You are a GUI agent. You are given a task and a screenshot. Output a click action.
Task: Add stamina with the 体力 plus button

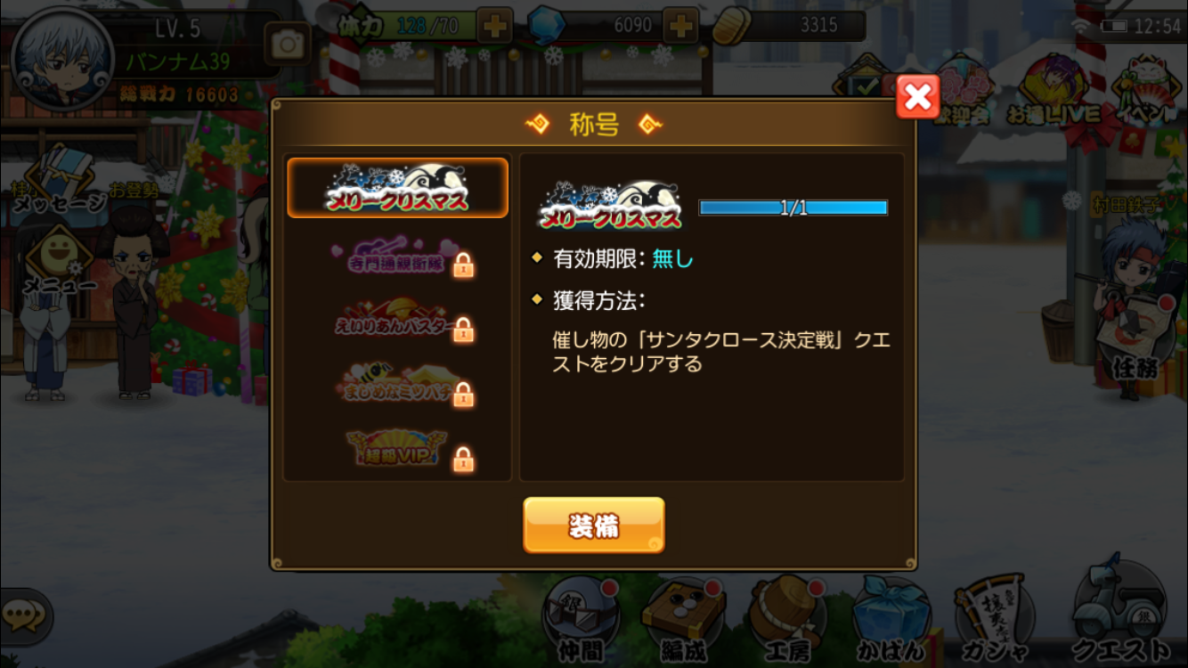point(494,25)
